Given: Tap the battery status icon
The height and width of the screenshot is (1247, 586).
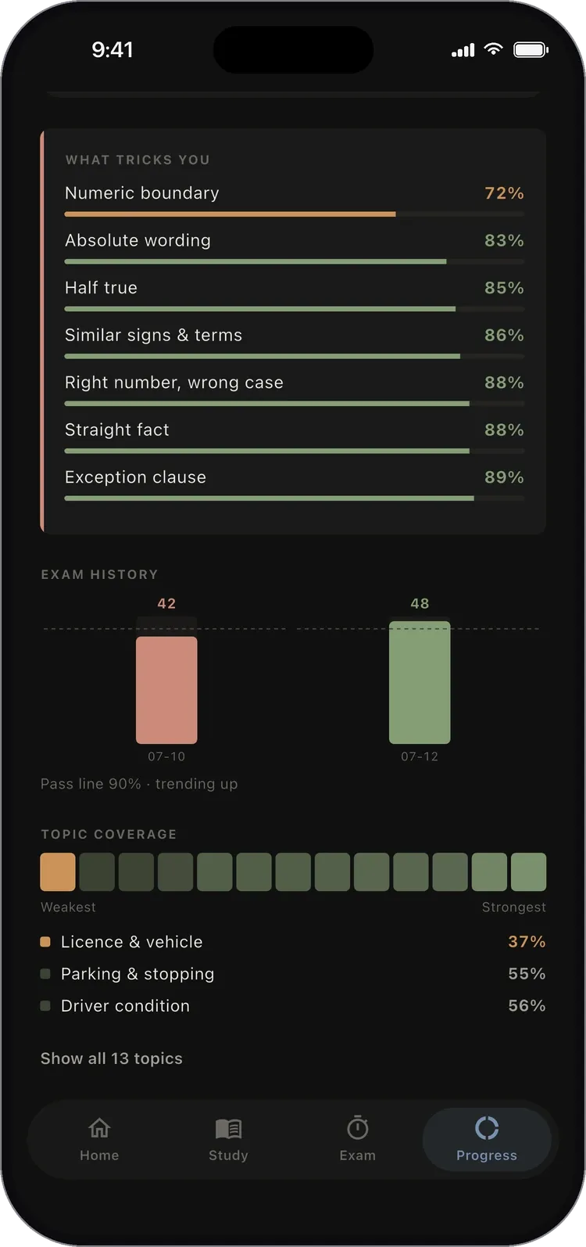Looking at the screenshot, I should [x=531, y=50].
